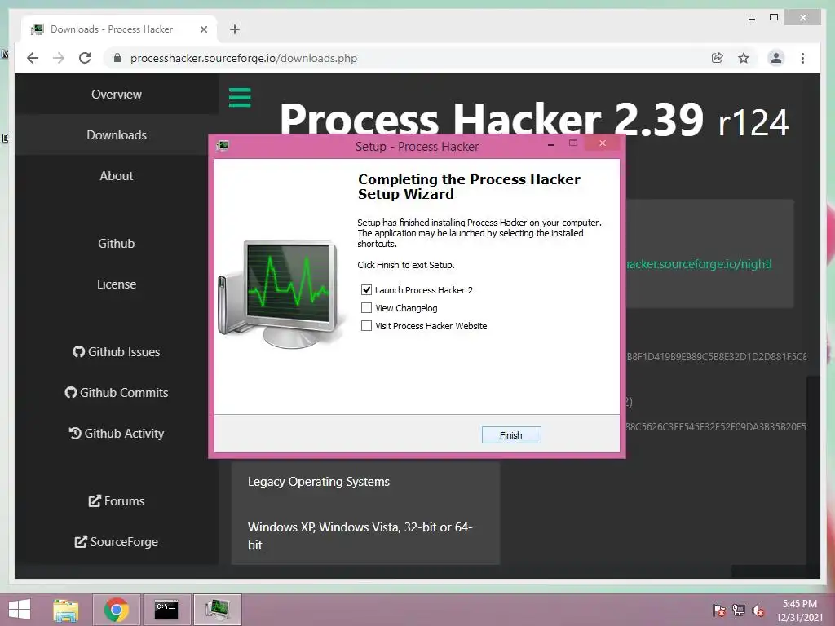
Task: Visit the Forums external link
Action: [116, 501]
